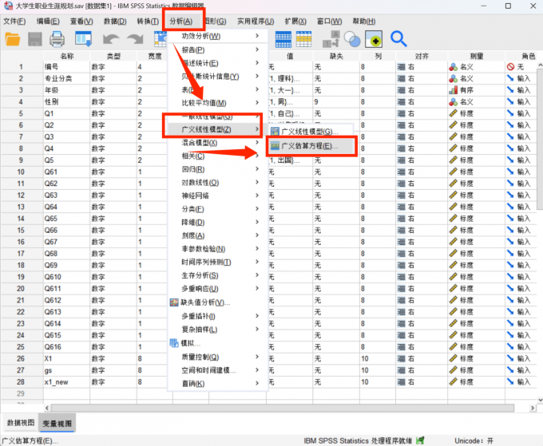Click the printer icon in the toolbar
Screen dimensions: 543x446
coord(57,39)
